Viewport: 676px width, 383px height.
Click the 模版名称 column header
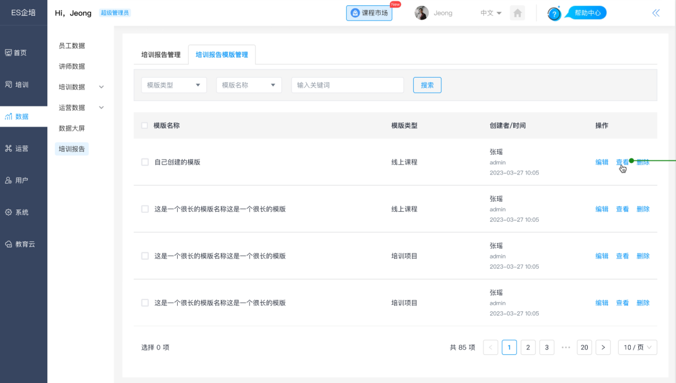point(166,125)
